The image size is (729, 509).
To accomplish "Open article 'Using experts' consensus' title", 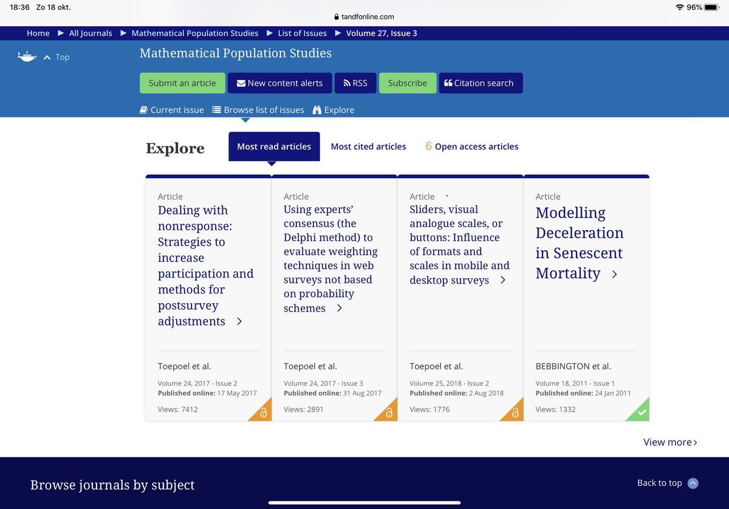I will tap(331, 259).
